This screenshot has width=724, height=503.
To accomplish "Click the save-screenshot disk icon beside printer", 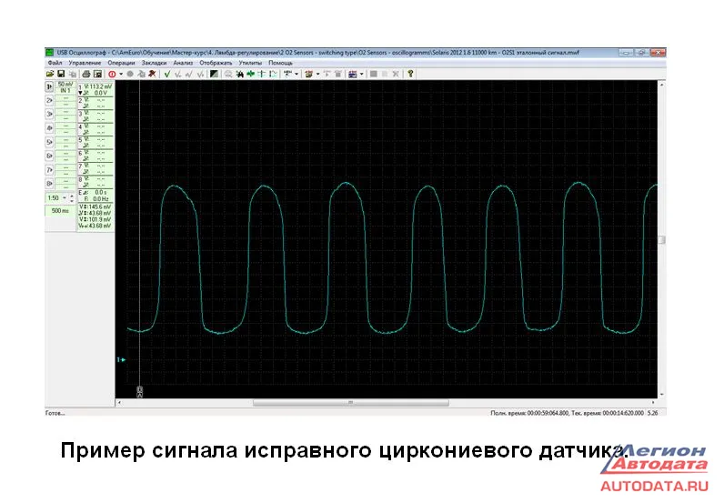I will pos(98,74).
